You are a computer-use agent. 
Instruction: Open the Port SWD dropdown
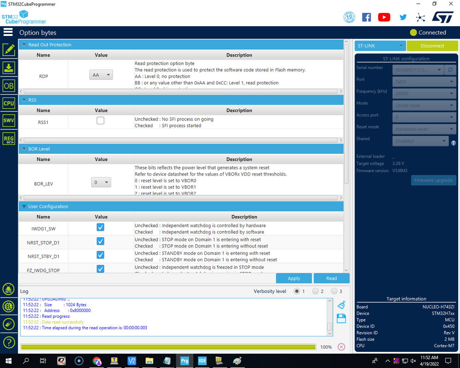(424, 82)
